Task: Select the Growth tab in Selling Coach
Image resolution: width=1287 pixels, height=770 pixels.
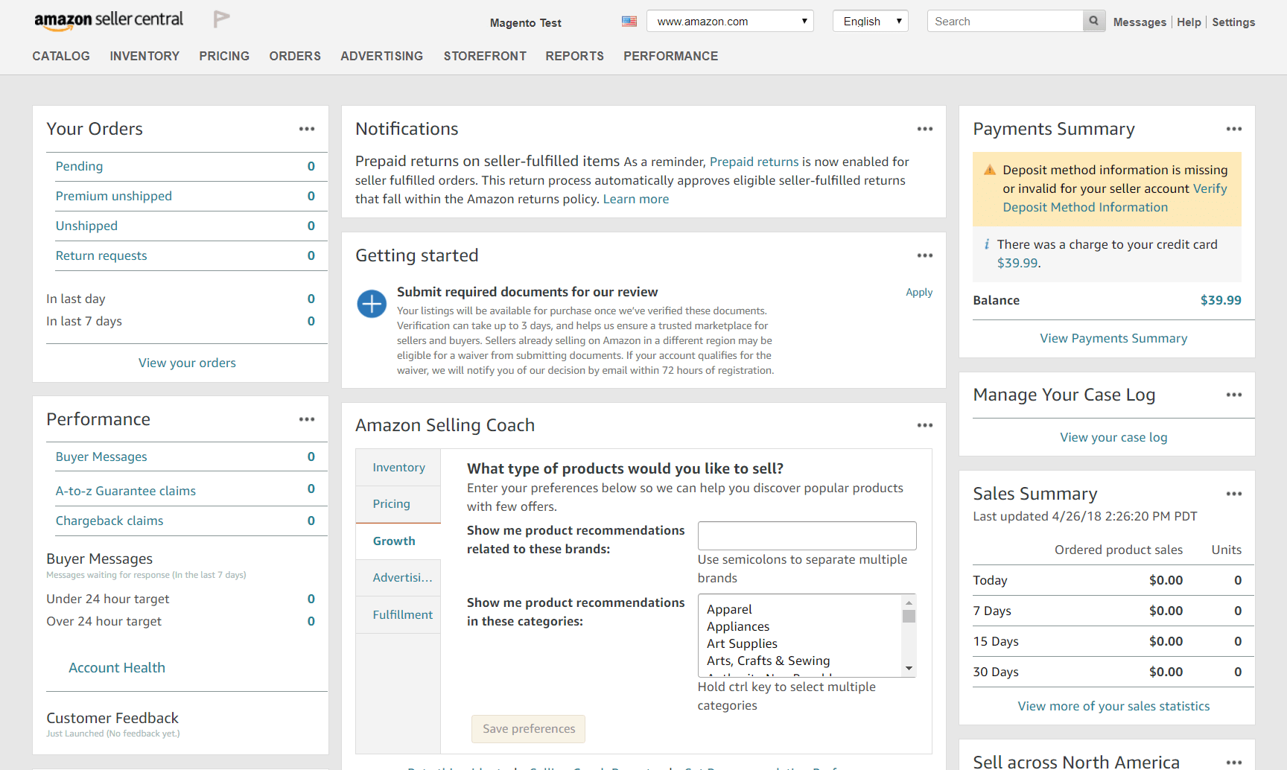Action: pyautogui.click(x=398, y=541)
